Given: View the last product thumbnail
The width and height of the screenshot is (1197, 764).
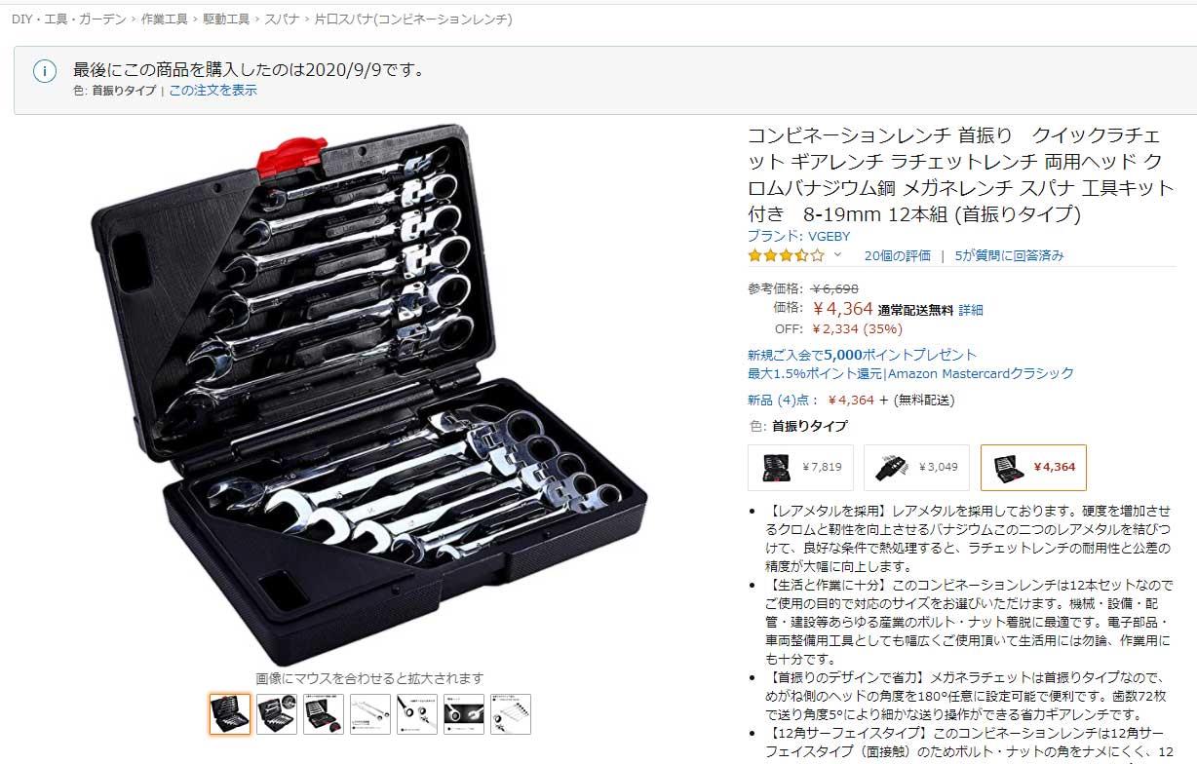Looking at the screenshot, I should point(511,714).
